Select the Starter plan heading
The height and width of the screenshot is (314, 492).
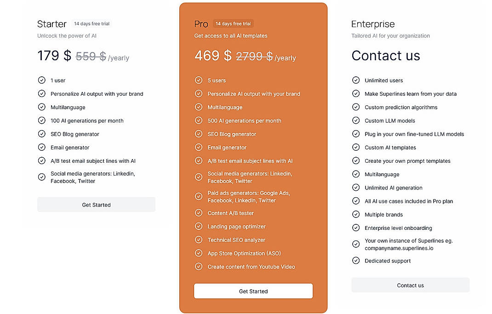coord(51,24)
